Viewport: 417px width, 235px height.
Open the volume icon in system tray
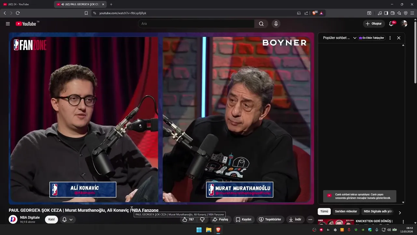pyautogui.click(x=389, y=230)
